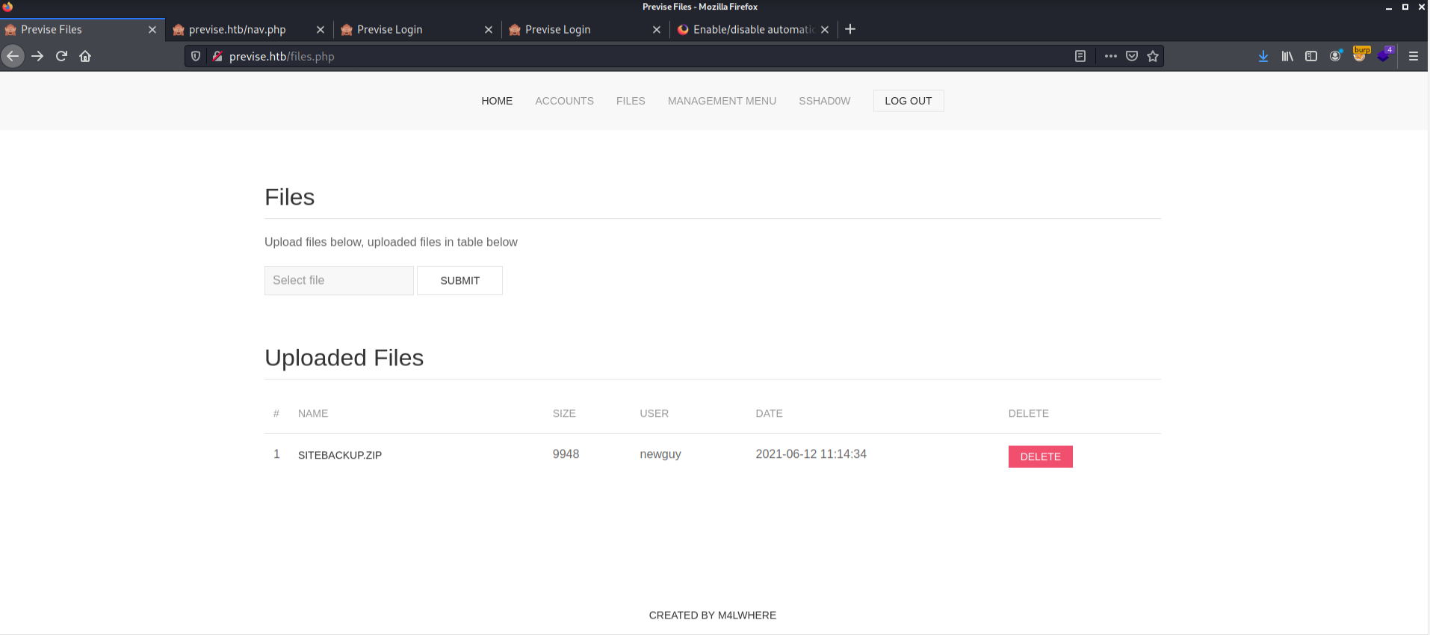Switch to the previse.htb/nav.php tab

[238, 30]
